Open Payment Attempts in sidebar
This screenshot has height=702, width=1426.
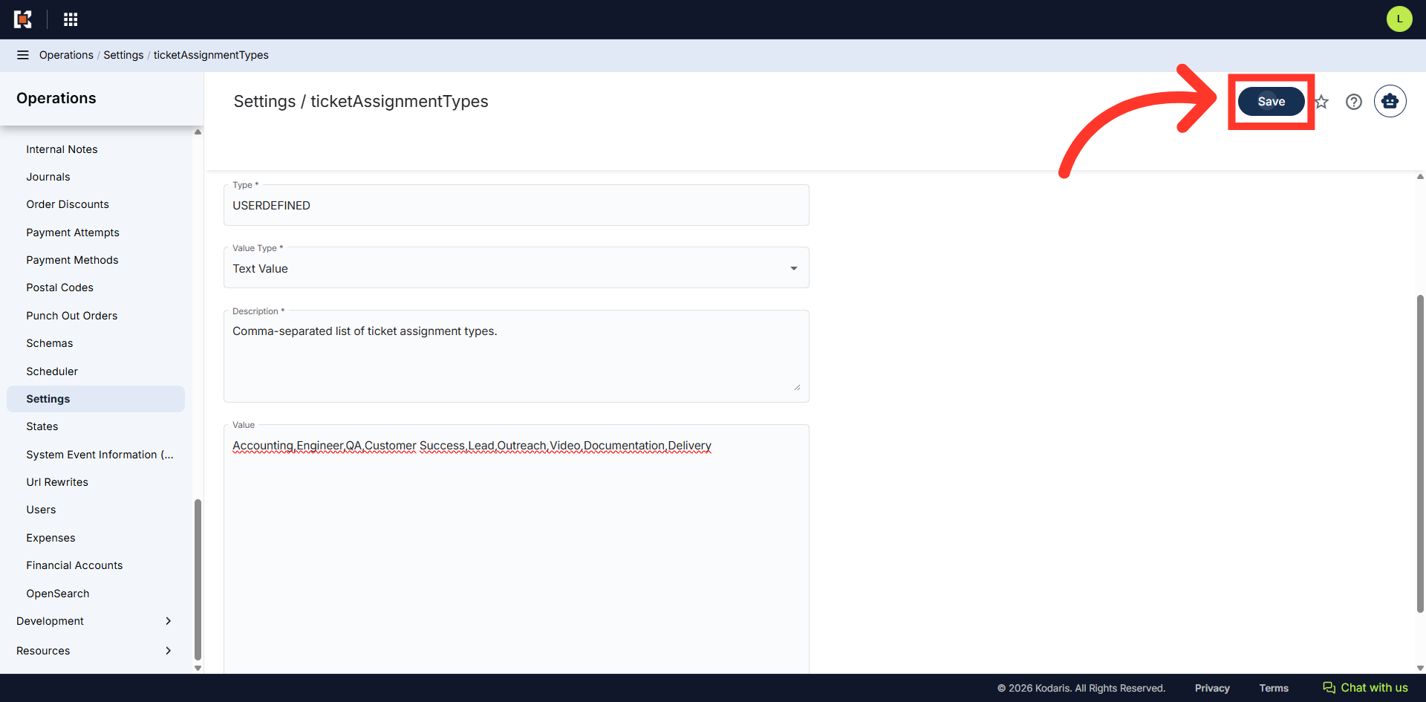pos(73,233)
